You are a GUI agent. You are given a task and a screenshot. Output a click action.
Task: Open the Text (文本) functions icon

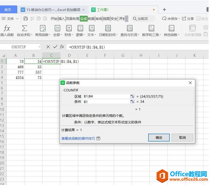[92, 28]
